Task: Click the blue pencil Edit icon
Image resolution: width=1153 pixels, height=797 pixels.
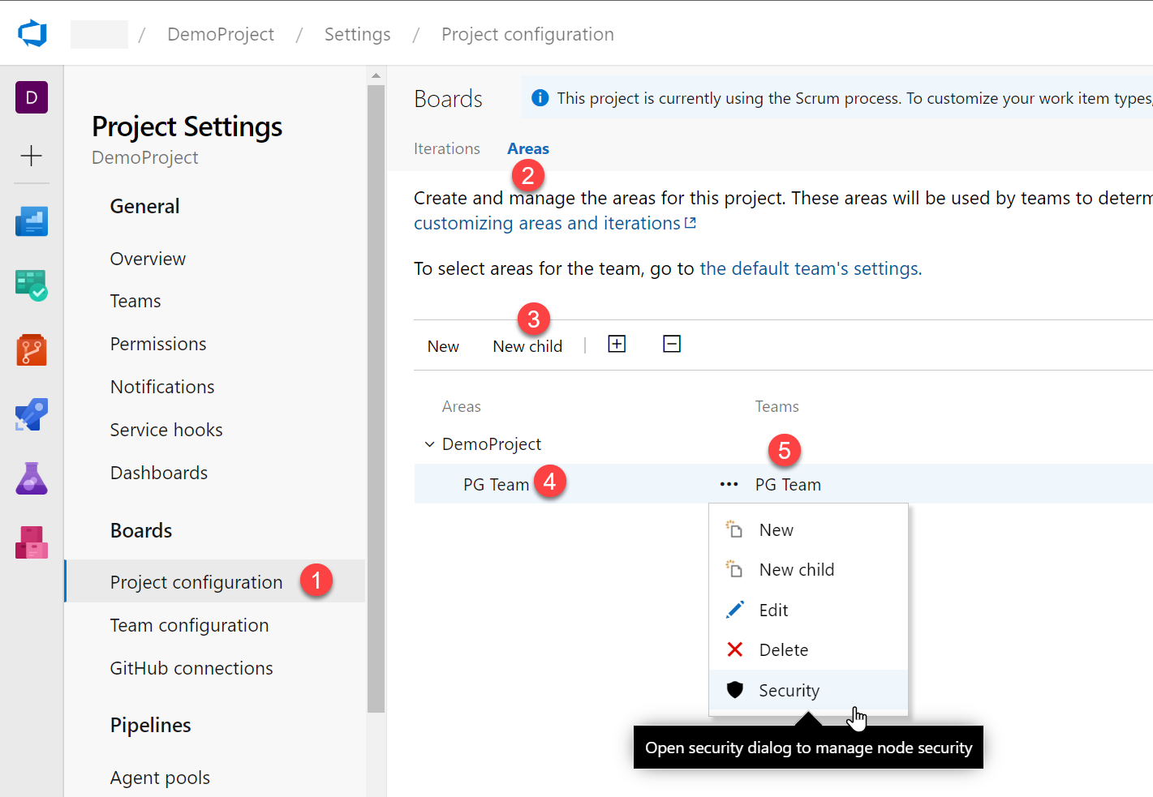Action: pyautogui.click(x=734, y=610)
